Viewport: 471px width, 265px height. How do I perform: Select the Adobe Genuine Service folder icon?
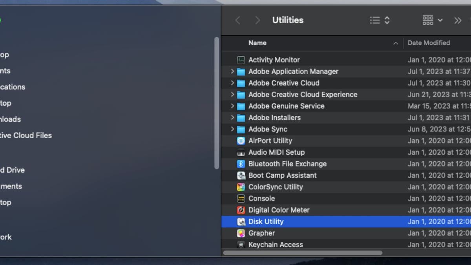pos(241,106)
